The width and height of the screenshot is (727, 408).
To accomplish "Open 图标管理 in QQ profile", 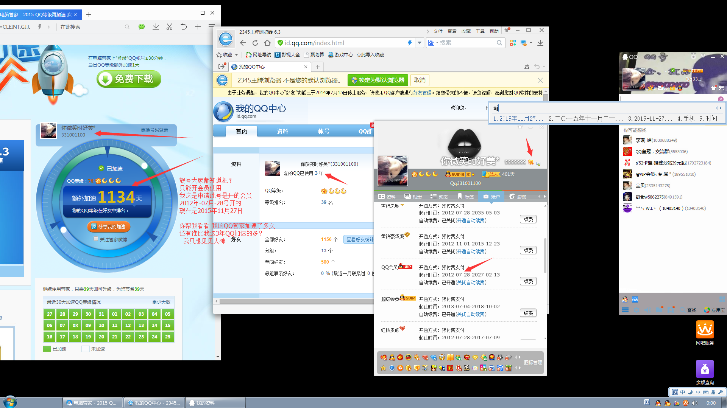I will (x=533, y=363).
